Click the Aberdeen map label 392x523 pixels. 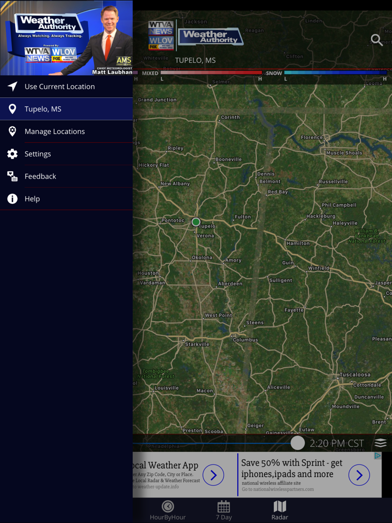[230, 284]
